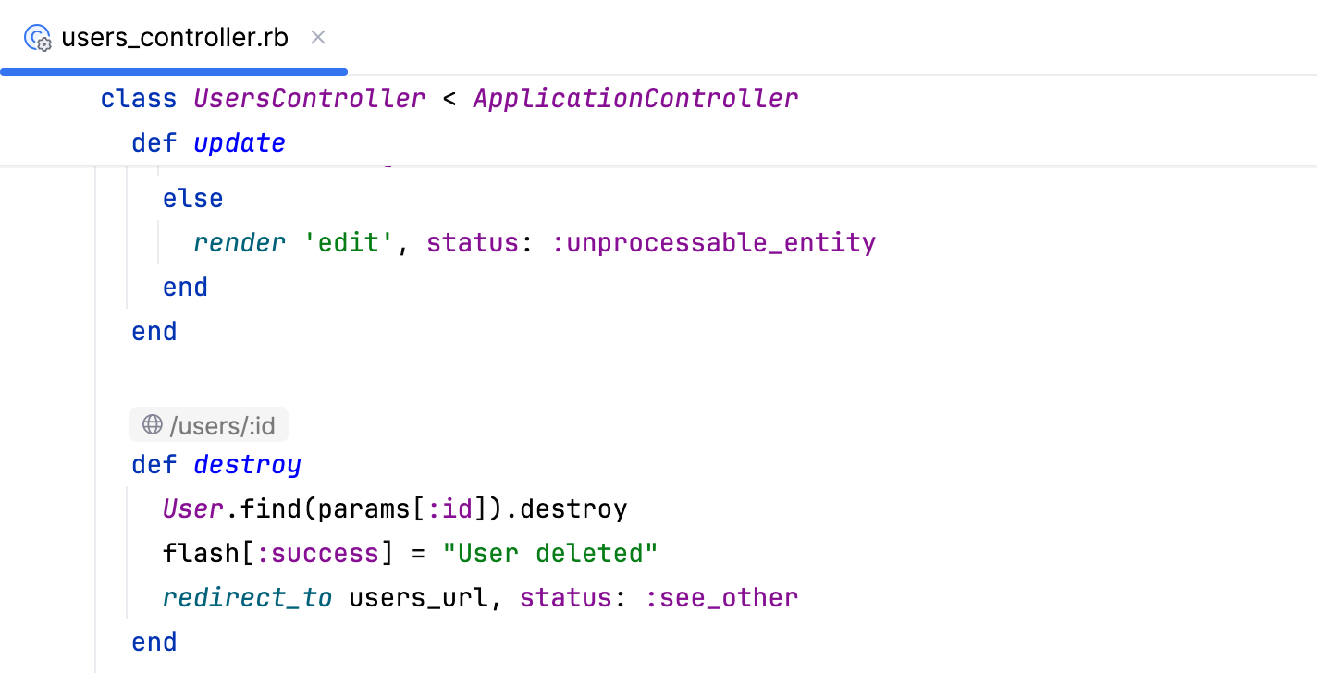The height and width of the screenshot is (673, 1317).
Task: Click the :see_other status symbol
Action: [x=721, y=597]
